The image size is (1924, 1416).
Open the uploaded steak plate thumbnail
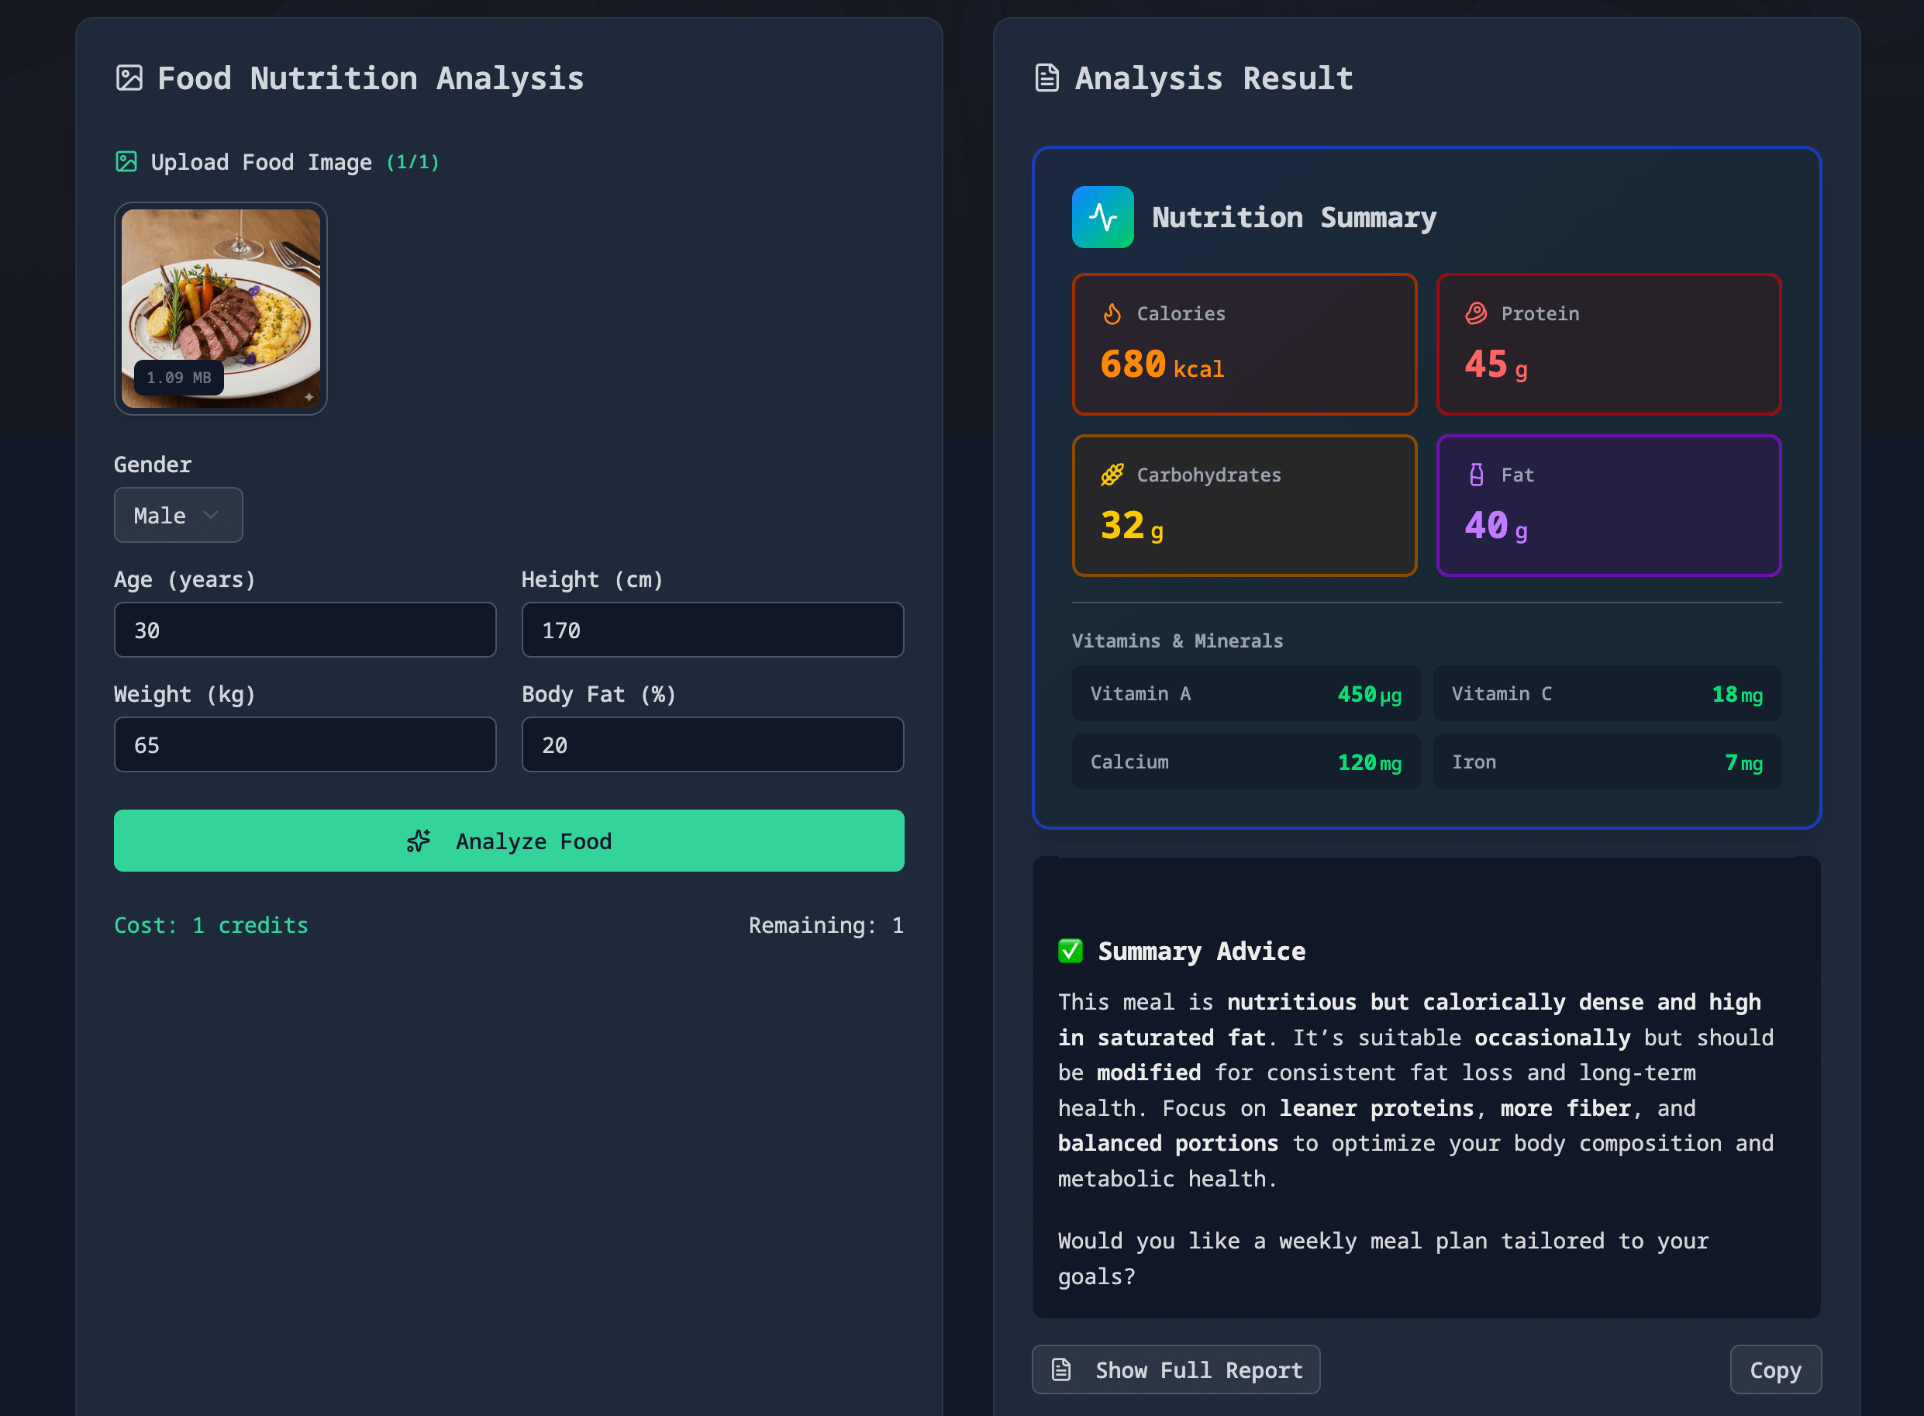click(221, 309)
